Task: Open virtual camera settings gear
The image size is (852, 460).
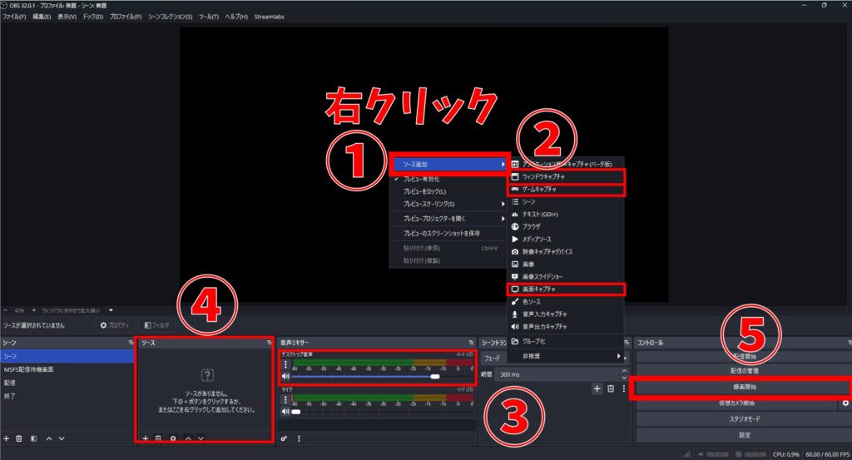Action: (x=845, y=403)
